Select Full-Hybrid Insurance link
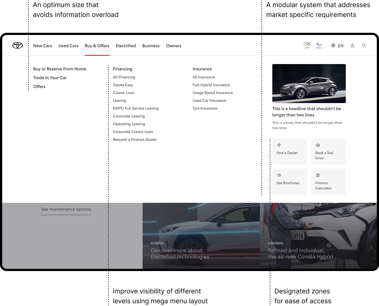The width and height of the screenshot is (379, 306). [x=211, y=85]
